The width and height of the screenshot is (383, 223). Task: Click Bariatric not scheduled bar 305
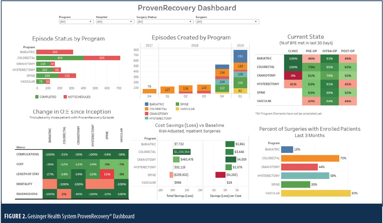(55, 52)
